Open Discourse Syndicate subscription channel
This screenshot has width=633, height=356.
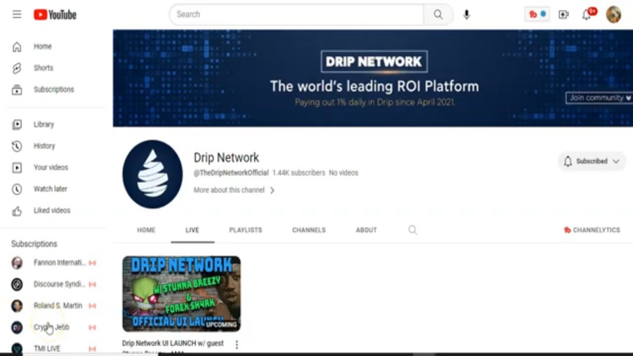[x=53, y=284]
